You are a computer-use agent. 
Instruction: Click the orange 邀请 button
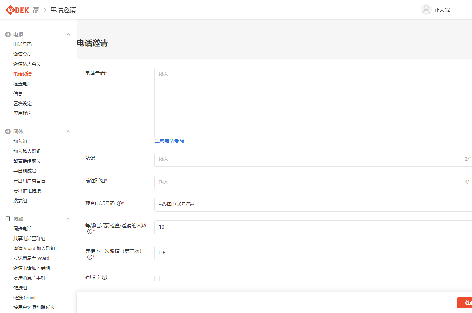click(x=466, y=303)
